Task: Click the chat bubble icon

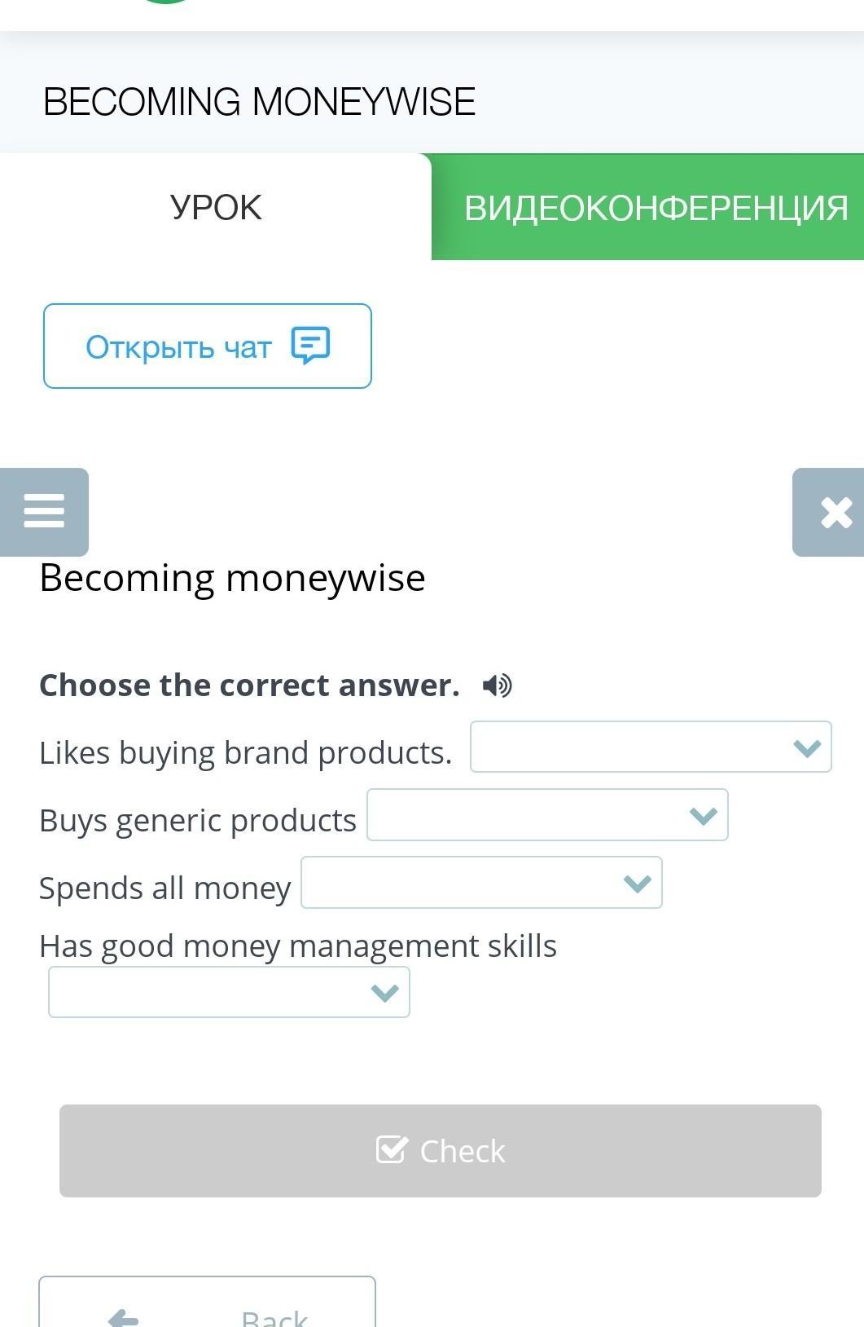Action: [x=310, y=346]
